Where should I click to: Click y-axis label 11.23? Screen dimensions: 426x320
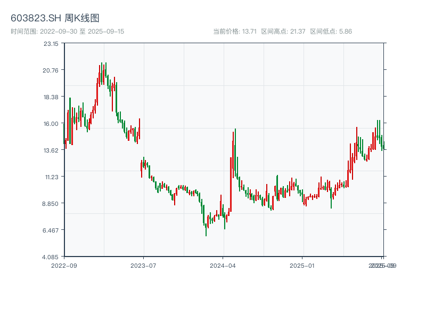pyautogui.click(x=52, y=177)
